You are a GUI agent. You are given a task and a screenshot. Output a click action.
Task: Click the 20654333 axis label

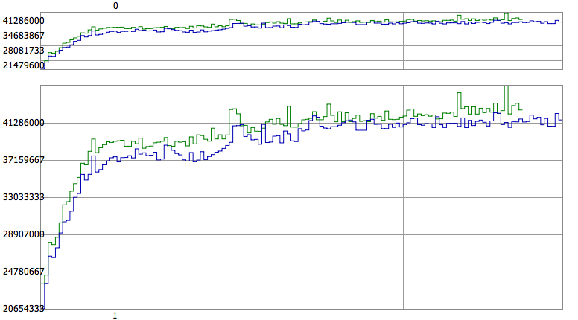23,308
